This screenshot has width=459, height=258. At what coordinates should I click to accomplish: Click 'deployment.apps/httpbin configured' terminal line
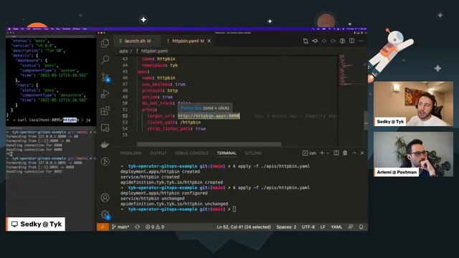pos(164,193)
